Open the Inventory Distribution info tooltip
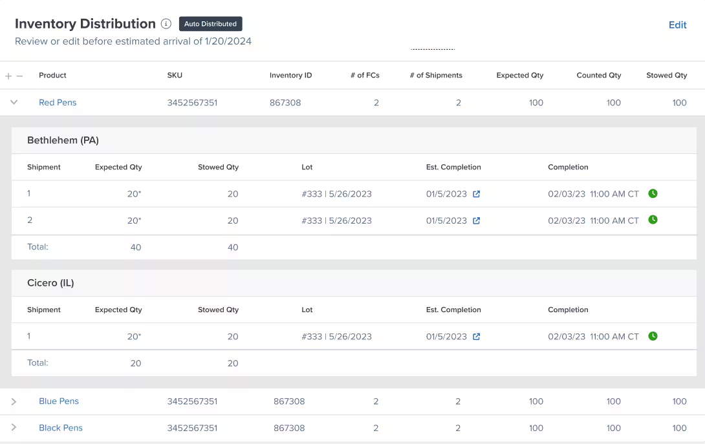 point(166,23)
